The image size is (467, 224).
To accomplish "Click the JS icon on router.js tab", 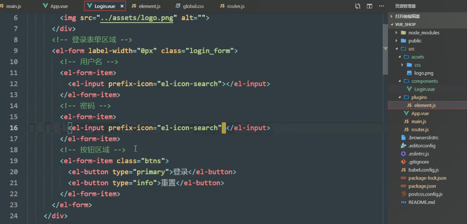I will 222,6.
